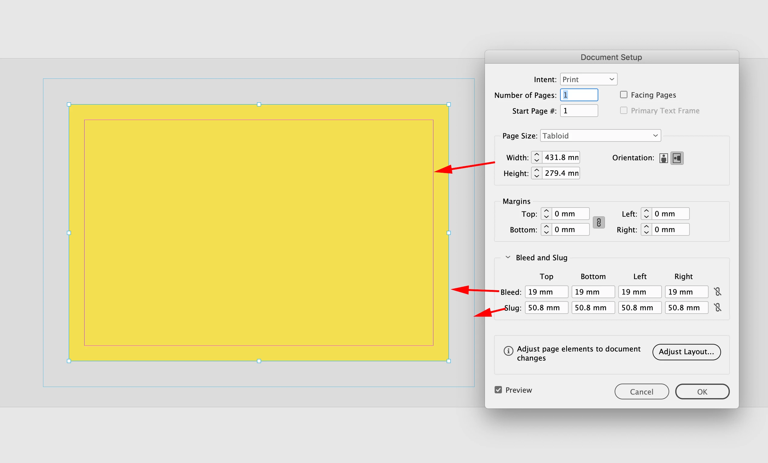Toggle the Slug link chain icon
This screenshot has width=768, height=463.
pyautogui.click(x=717, y=308)
